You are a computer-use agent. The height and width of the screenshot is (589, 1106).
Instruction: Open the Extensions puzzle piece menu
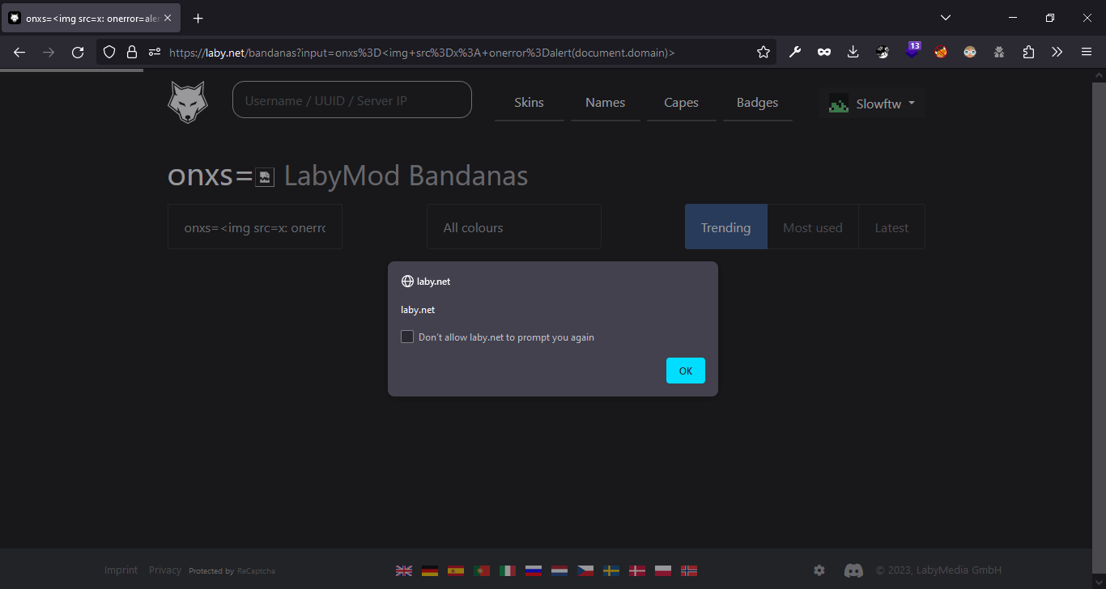click(1028, 52)
